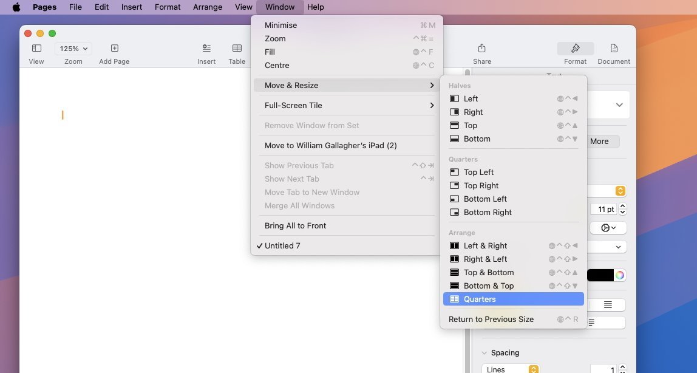The height and width of the screenshot is (373, 697).
Task: Adjust the 11 pt font size stepper
Action: (x=622, y=209)
